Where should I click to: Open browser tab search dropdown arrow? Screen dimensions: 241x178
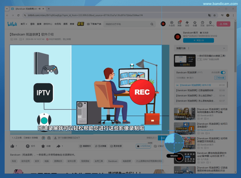(x=7, y=9)
